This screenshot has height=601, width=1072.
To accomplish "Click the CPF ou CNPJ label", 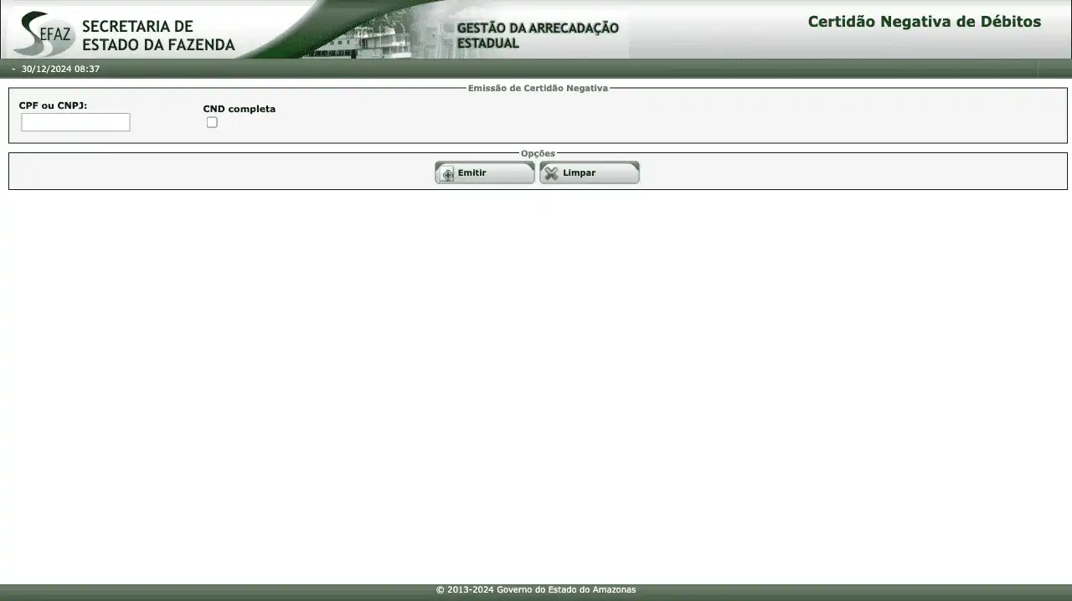I will (53, 105).
